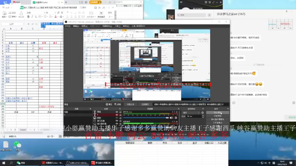Open the audio mixer channel gear settings
296x166 pixels.
click(x=176, y=118)
